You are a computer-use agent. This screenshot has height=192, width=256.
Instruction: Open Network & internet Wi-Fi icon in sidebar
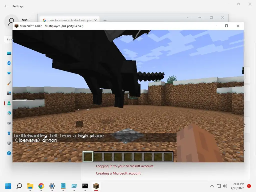(9, 73)
